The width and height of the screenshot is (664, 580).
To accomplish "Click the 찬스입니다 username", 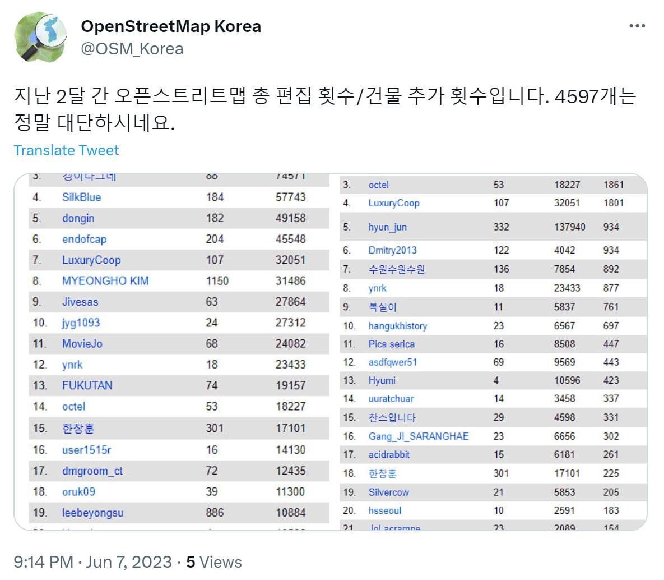I will (x=392, y=418).
